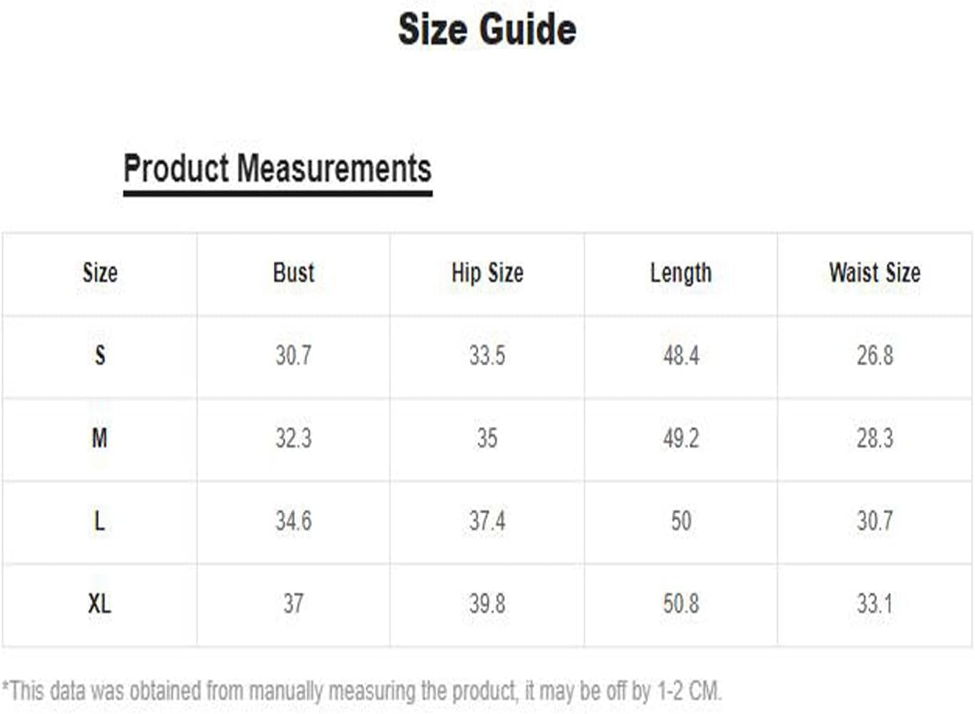Click the Bust column header

click(294, 273)
